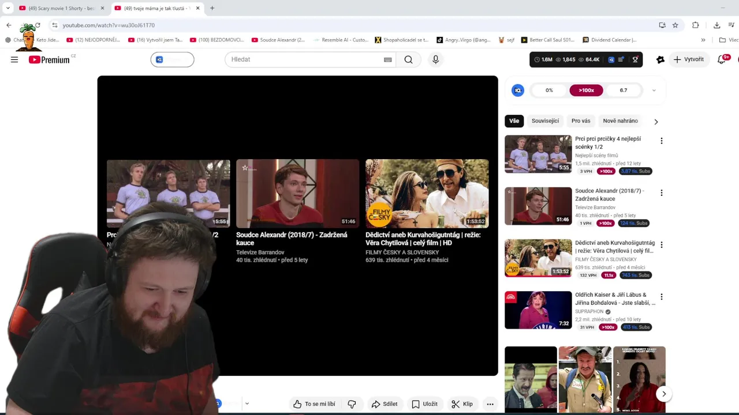Open the Dividend Calendar bookmark

point(609,40)
